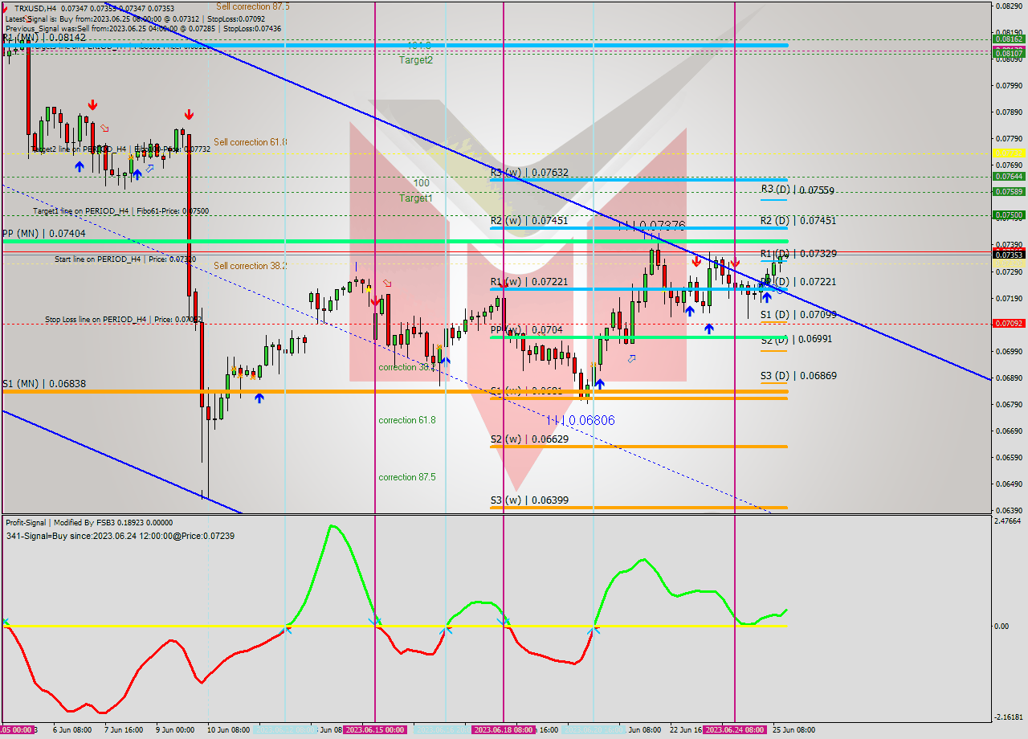Click the red down arrow before the 9 Jun crash candle
The width and height of the screenshot is (1028, 739).
point(188,114)
